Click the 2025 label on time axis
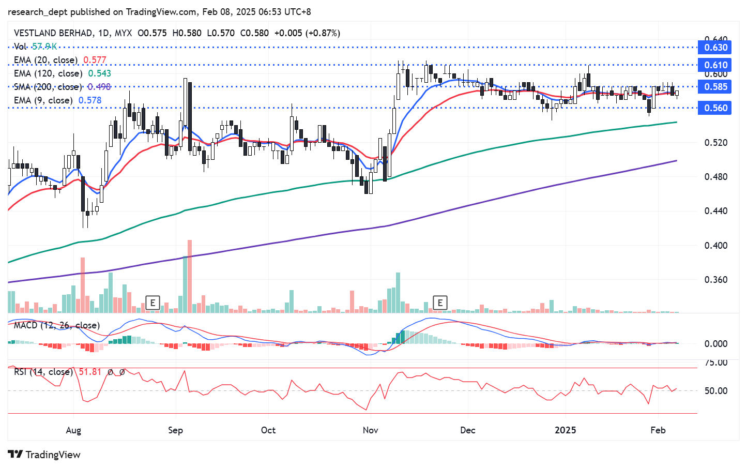747x468 pixels. (x=565, y=430)
